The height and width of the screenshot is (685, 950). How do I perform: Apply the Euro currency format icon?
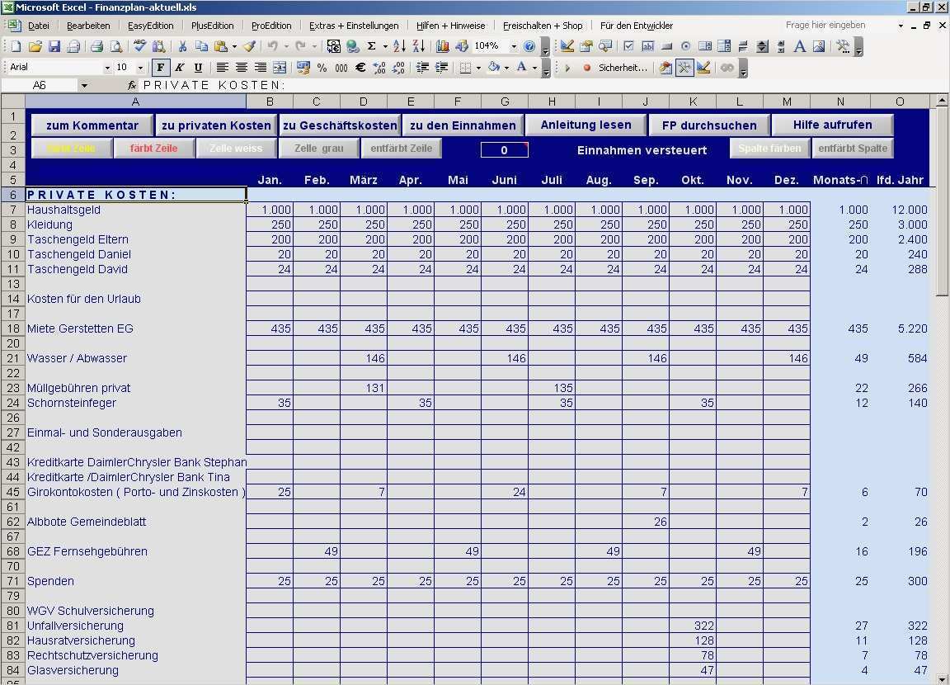360,67
